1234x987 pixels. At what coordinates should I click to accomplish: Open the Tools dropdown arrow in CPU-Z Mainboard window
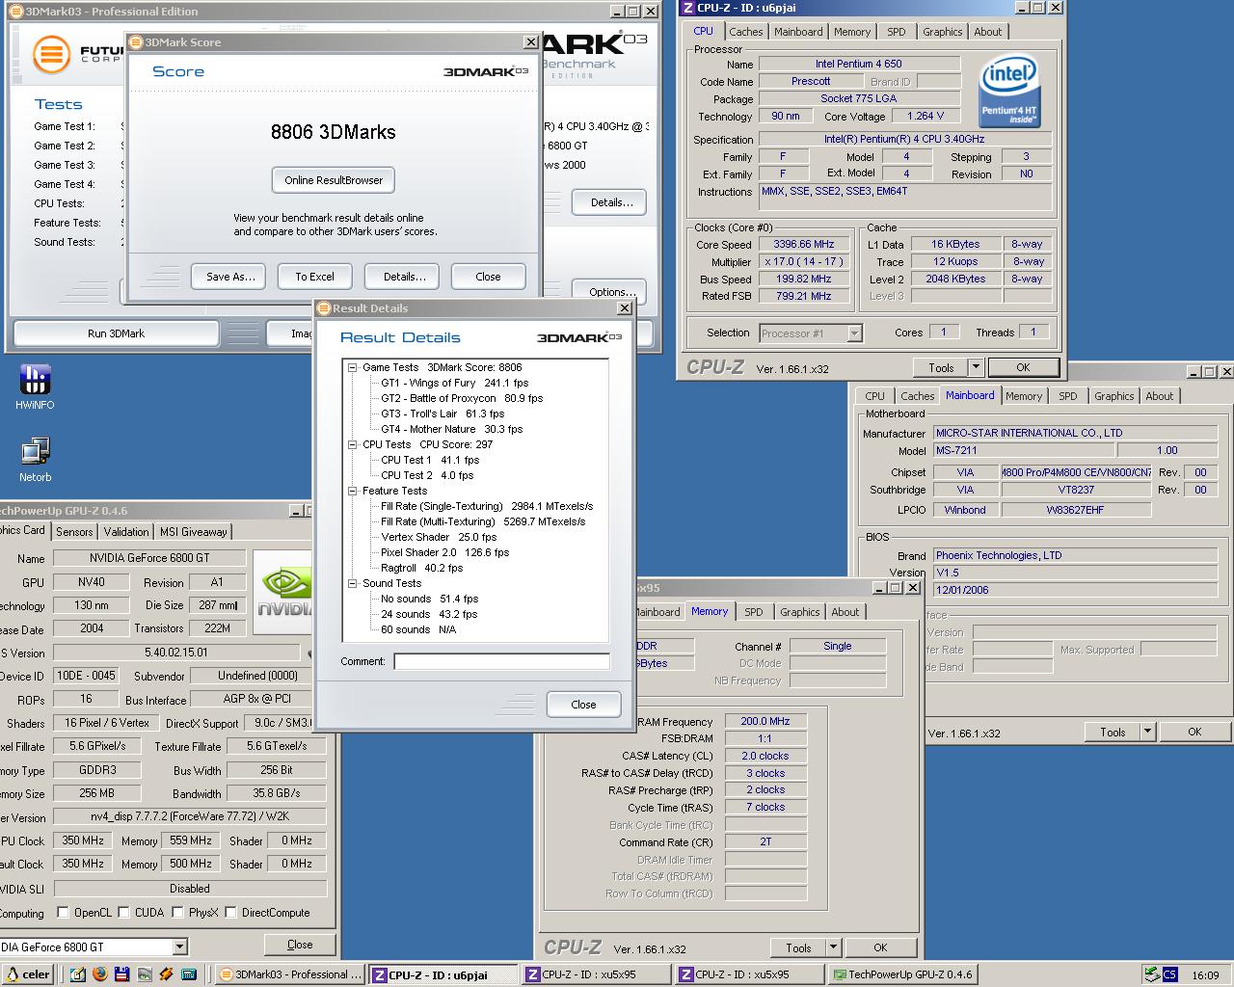pyautogui.click(x=1147, y=732)
